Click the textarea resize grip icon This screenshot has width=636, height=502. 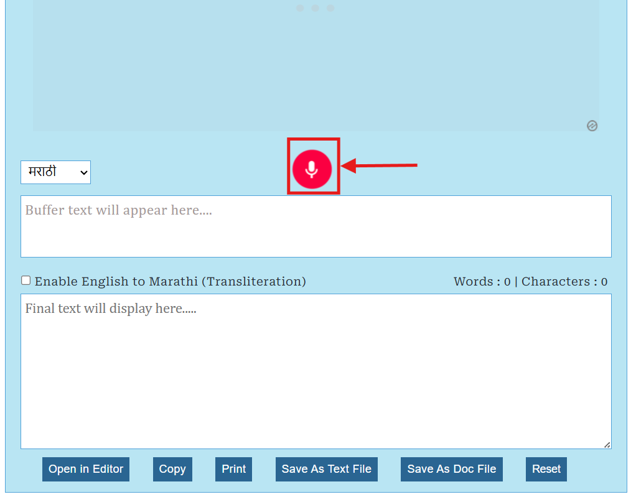(x=606, y=444)
